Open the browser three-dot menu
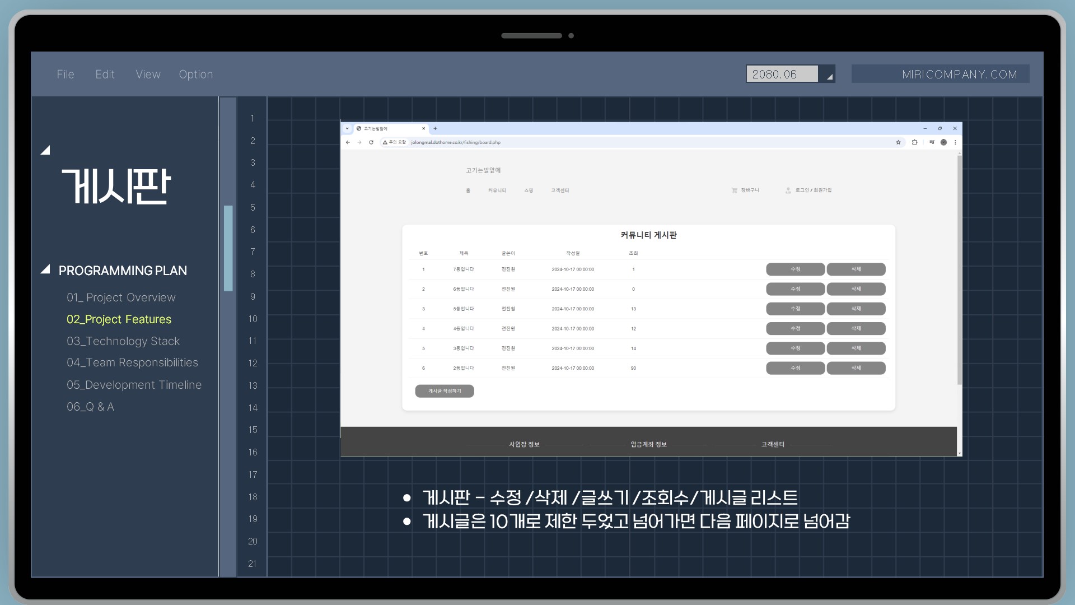Viewport: 1075px width, 605px height. click(955, 142)
